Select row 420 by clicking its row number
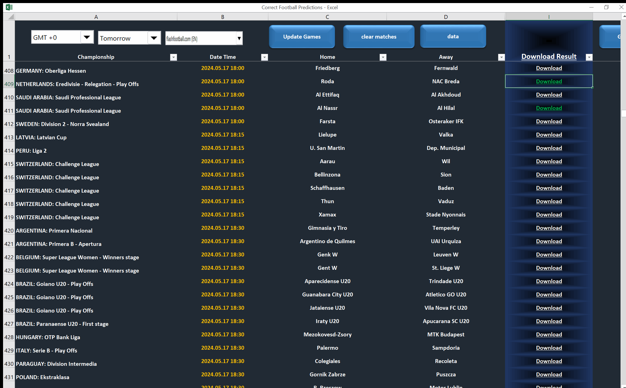 click(9, 231)
